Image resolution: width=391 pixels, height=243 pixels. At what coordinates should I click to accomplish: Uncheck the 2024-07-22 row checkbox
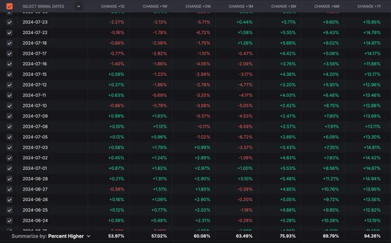click(9, 33)
